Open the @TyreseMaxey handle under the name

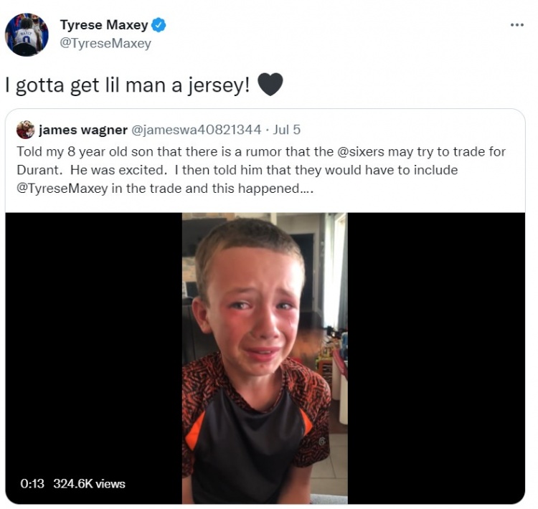(x=105, y=44)
